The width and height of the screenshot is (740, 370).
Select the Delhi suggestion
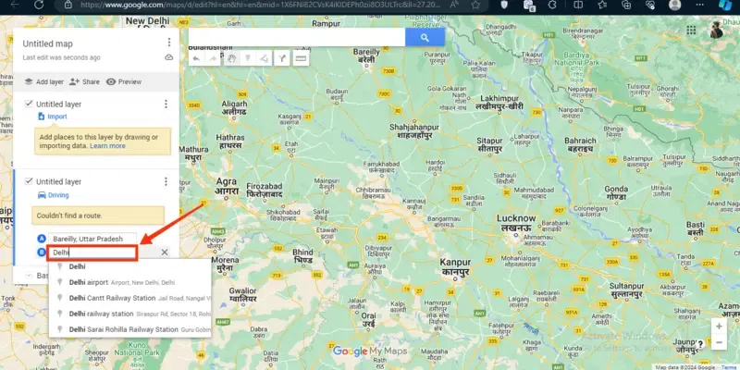pos(129,266)
